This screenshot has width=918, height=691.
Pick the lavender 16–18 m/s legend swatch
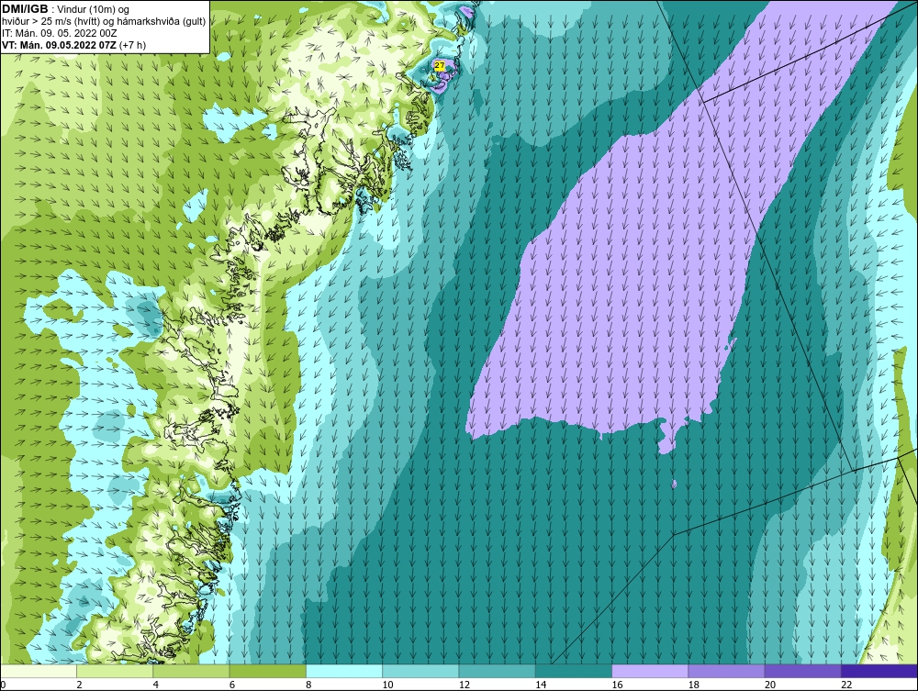pos(650,671)
